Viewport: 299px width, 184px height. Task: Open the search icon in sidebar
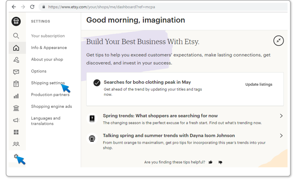(x=16, y=36)
